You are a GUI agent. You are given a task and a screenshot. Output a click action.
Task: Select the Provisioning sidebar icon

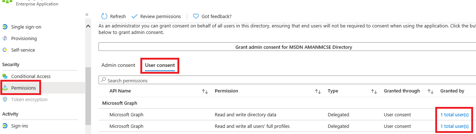[5, 38]
